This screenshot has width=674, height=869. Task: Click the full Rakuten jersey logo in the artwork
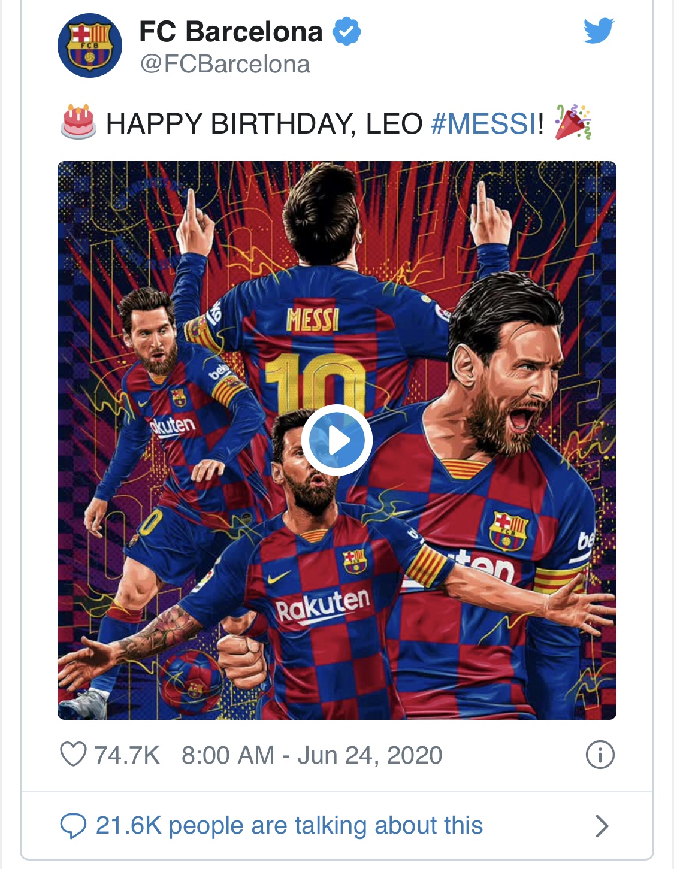(x=322, y=605)
